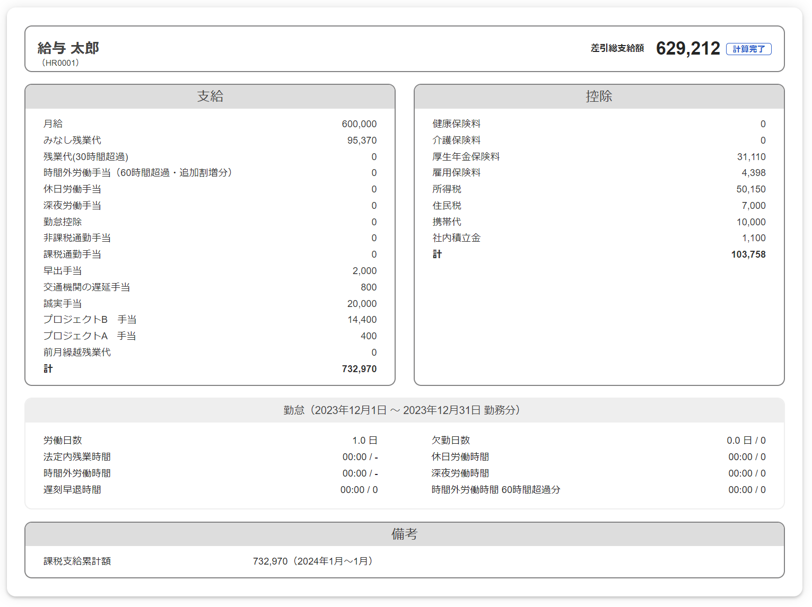Click the 勤怠 period header
This screenshot has height=607, width=812.
pos(404,410)
